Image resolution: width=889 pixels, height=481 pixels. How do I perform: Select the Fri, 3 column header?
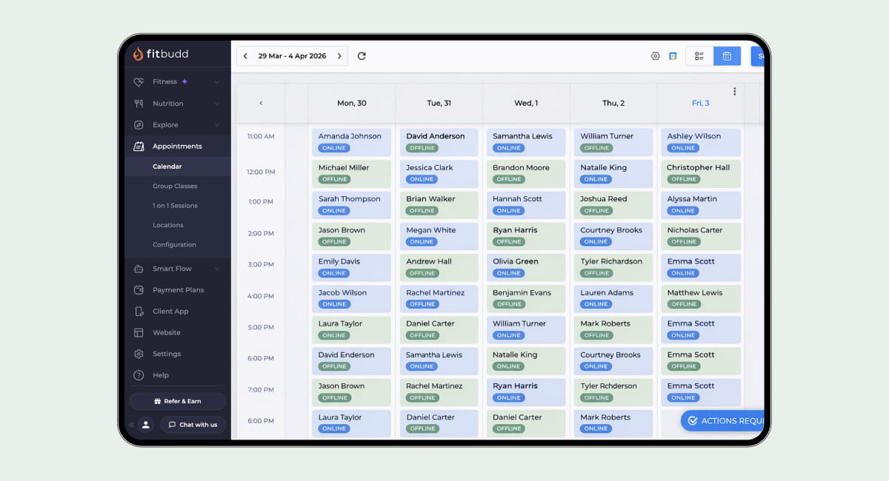(x=701, y=104)
